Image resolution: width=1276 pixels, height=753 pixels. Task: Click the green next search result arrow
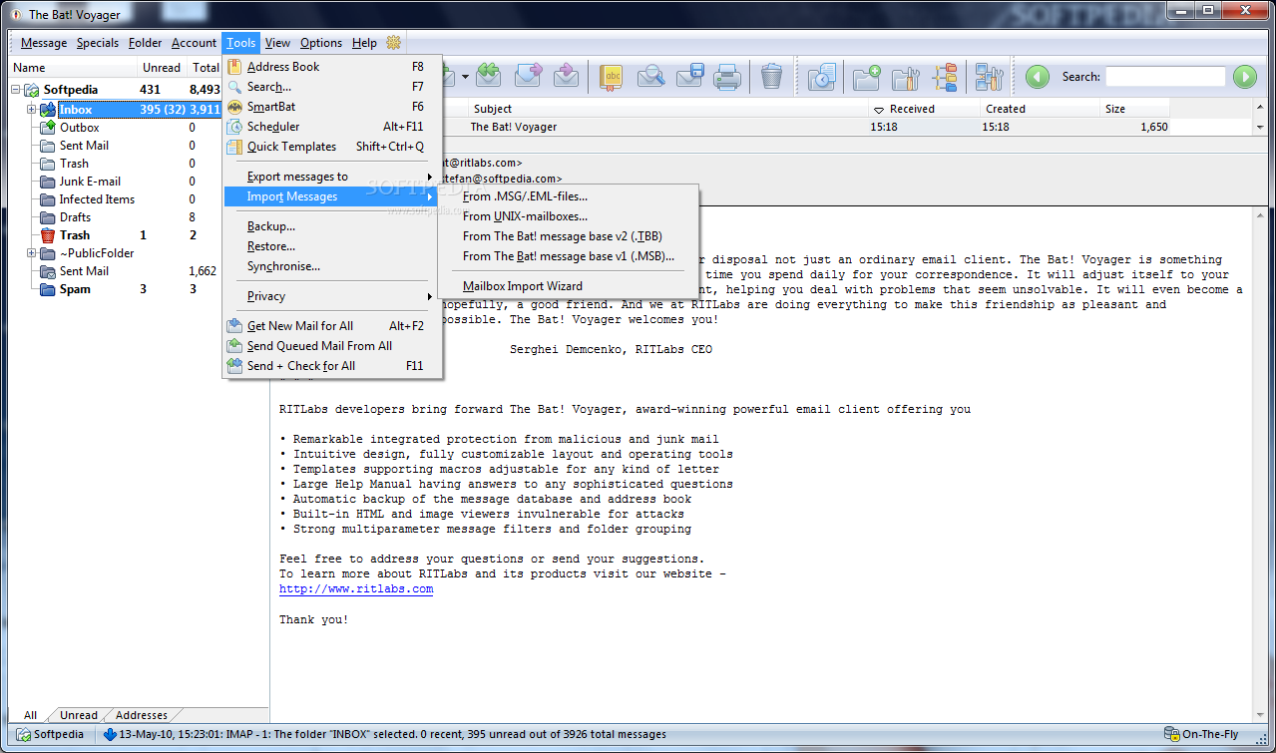(x=1244, y=77)
